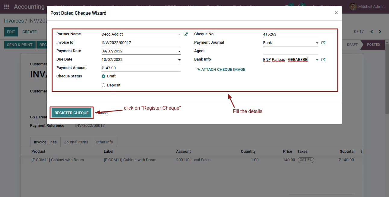
Task: Click the EDIT button
Action: 11,32
